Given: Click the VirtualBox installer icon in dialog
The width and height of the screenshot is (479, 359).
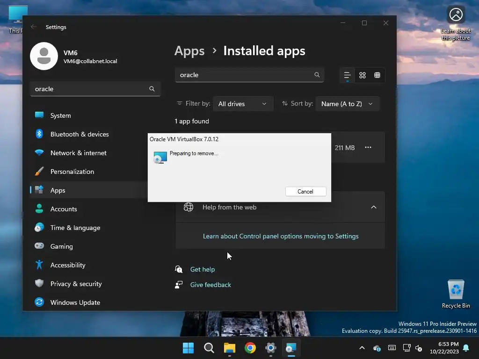Looking at the screenshot, I should point(160,157).
